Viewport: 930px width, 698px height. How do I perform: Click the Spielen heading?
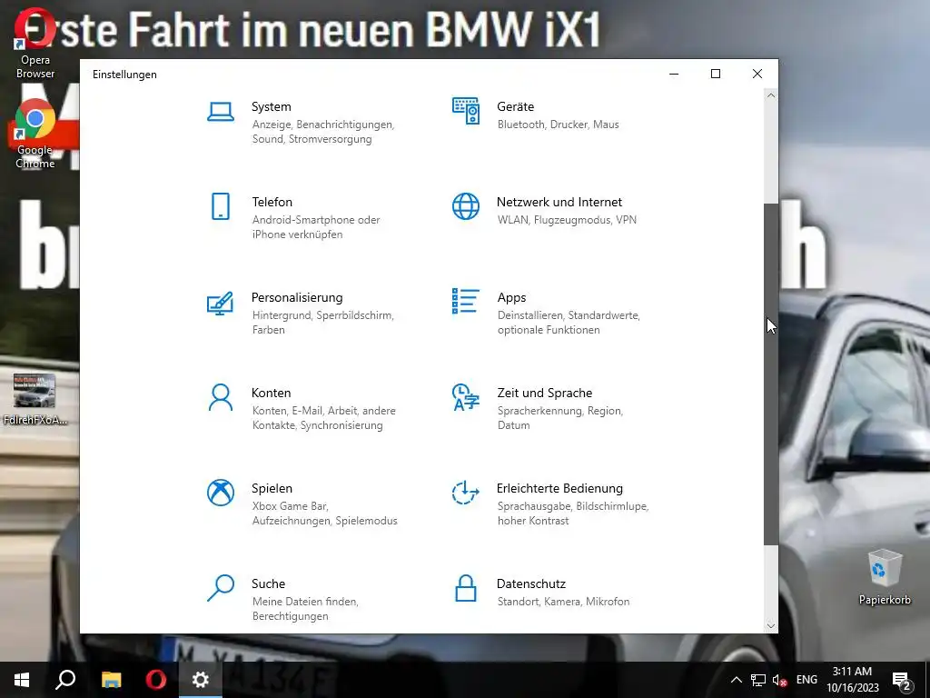click(272, 488)
